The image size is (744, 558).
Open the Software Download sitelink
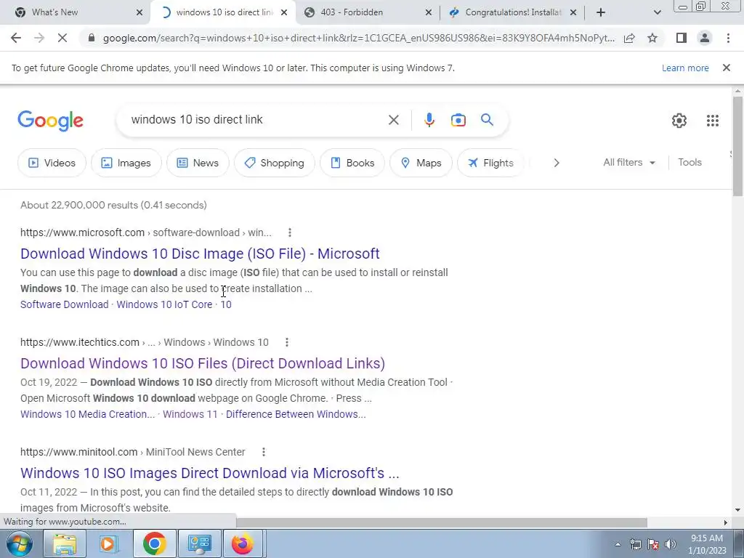(x=65, y=304)
